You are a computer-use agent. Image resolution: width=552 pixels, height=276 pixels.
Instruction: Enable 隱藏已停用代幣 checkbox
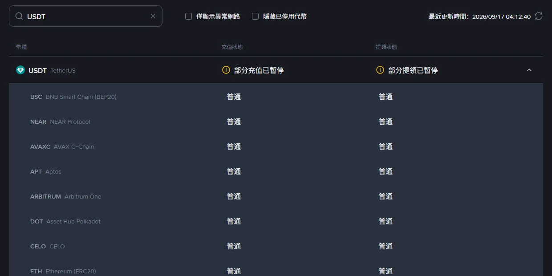point(256,16)
